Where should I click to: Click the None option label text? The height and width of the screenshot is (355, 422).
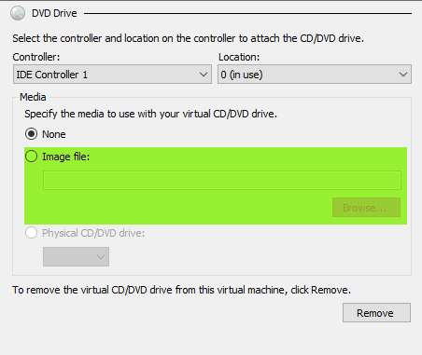click(x=54, y=134)
